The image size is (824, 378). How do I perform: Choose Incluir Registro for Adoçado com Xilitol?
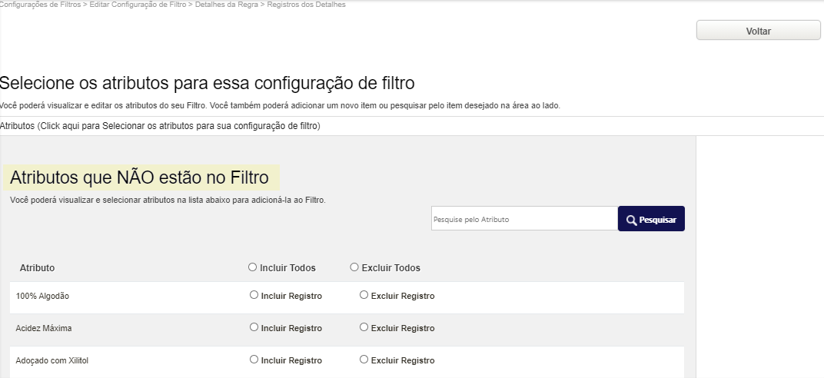[254, 360]
